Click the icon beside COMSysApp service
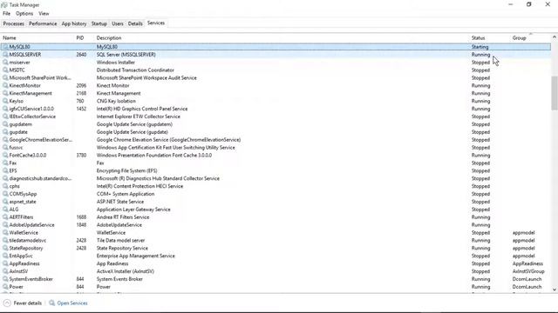 [5, 194]
